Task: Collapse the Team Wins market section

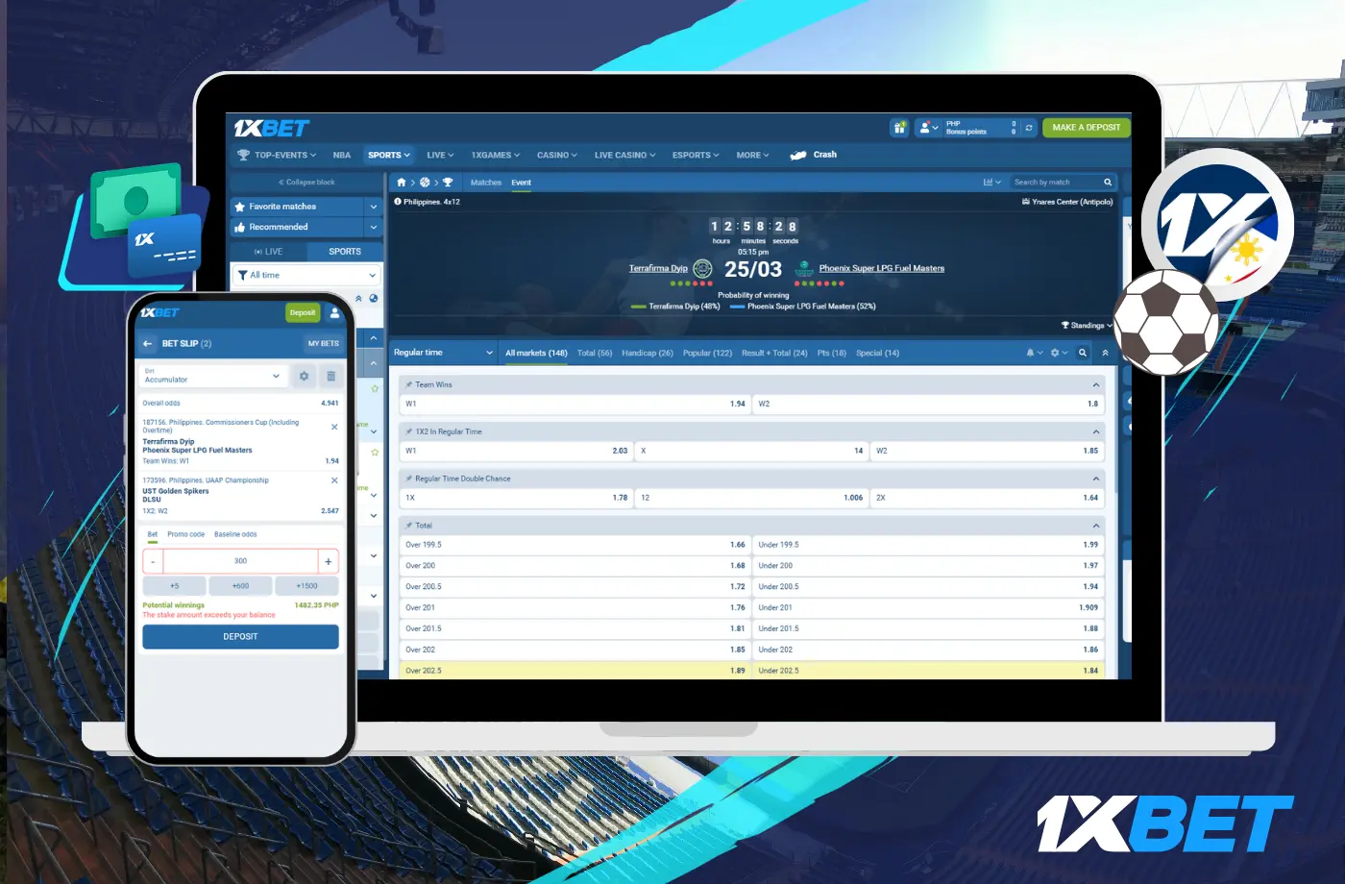Action: pyautogui.click(x=1095, y=384)
